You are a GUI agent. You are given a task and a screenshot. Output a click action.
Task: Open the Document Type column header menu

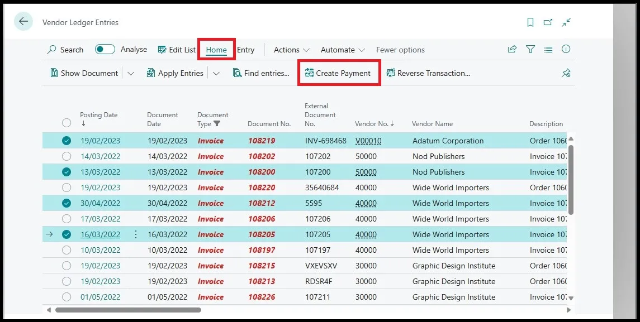[x=212, y=119]
